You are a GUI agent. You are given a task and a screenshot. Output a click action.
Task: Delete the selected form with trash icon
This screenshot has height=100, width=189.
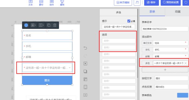55,25
